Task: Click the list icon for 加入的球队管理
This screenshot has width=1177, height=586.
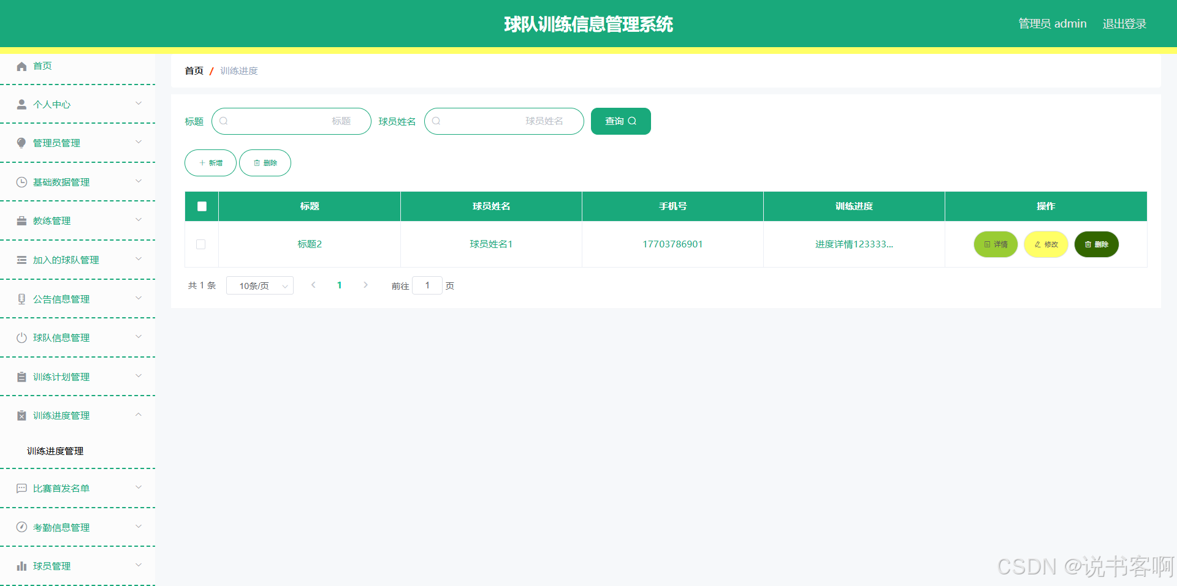Action: tap(21, 260)
